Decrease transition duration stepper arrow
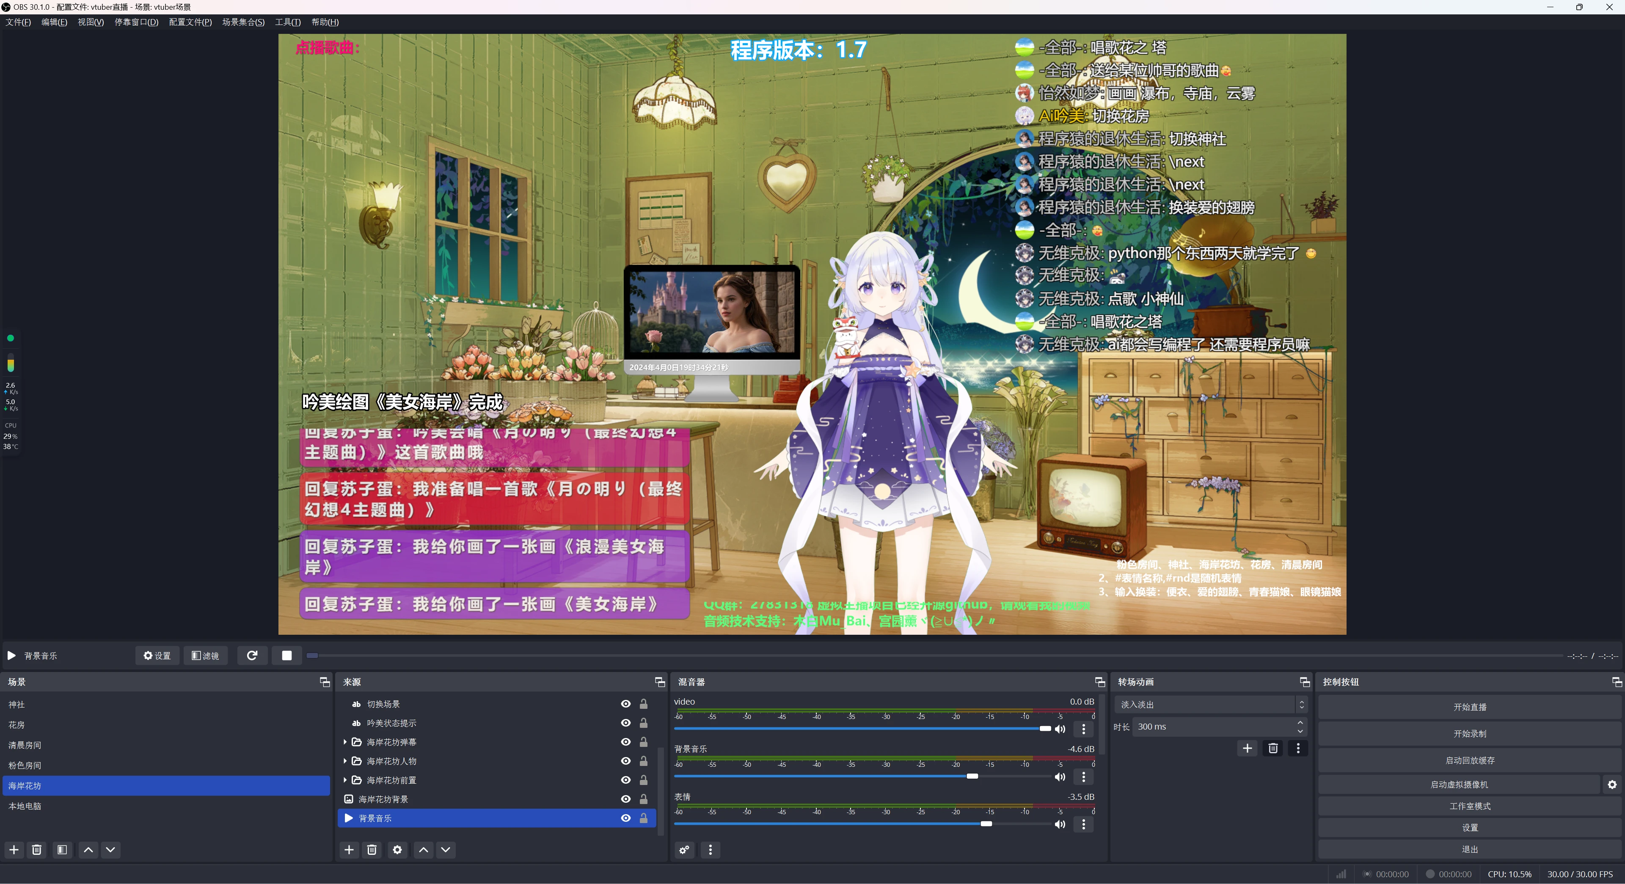Viewport: 1625px width, 884px height. pos(1300,731)
